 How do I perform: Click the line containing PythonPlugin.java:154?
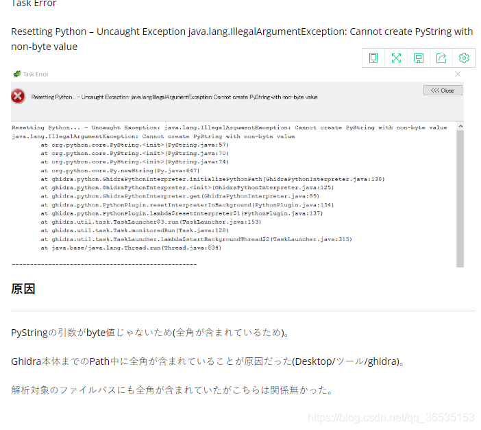coord(187,205)
